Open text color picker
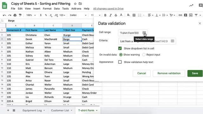 coord(121,15)
